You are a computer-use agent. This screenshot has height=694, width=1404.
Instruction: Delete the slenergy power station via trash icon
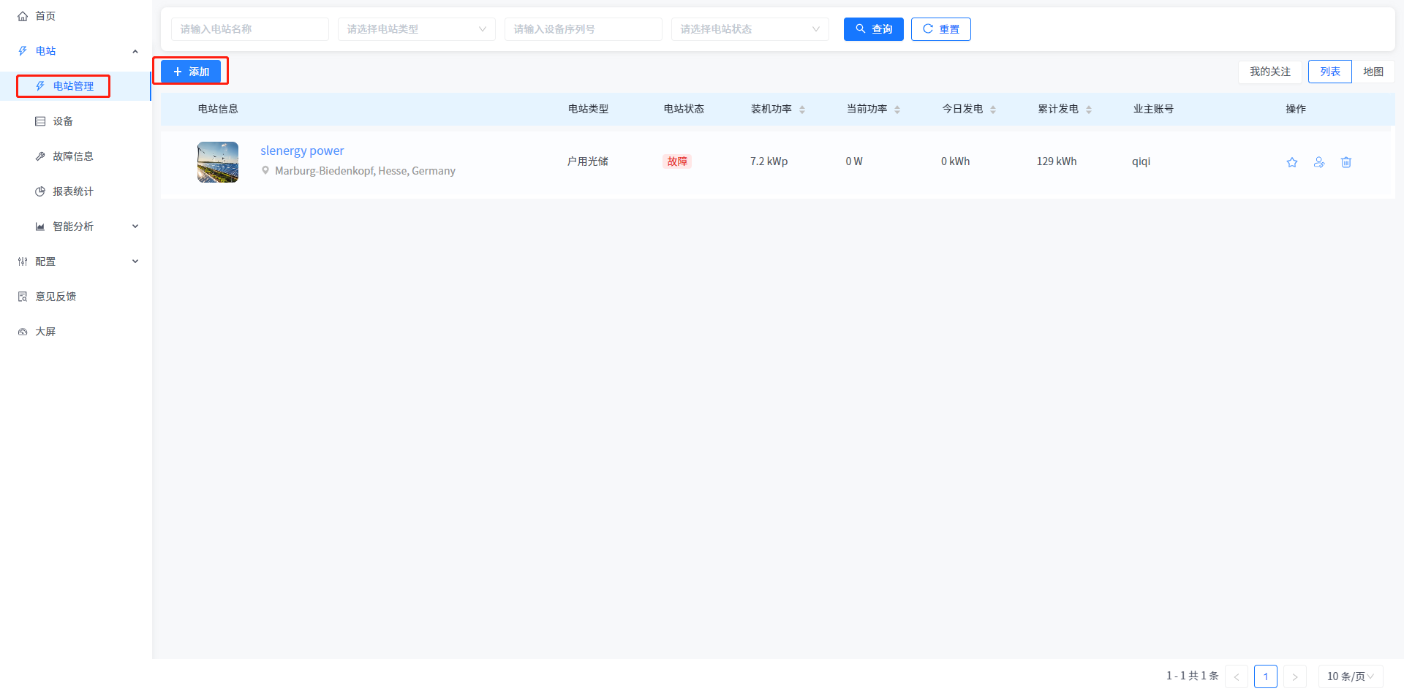(x=1346, y=162)
